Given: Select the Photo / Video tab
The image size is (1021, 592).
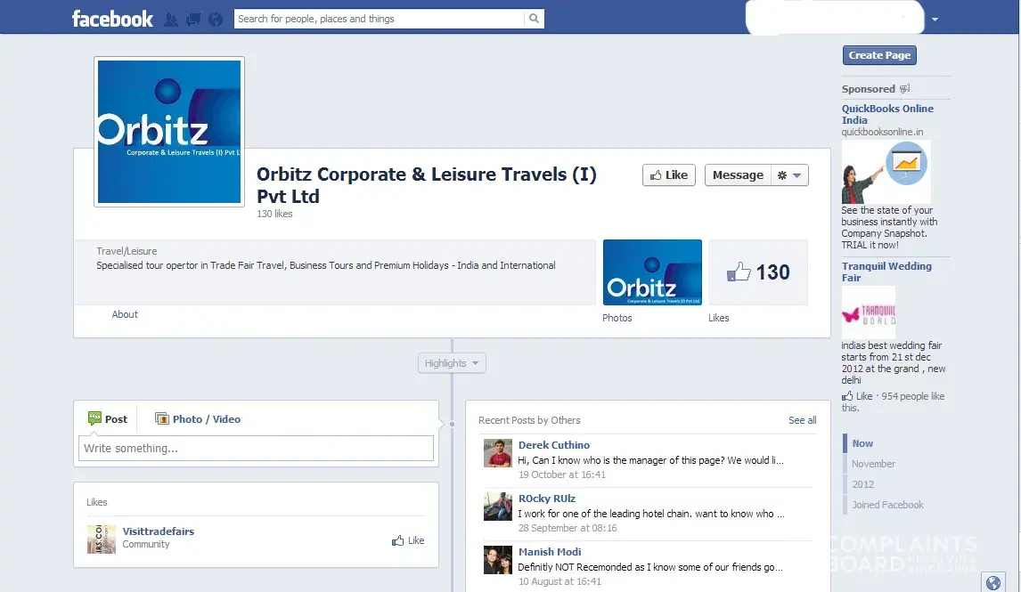Looking at the screenshot, I should pyautogui.click(x=198, y=419).
